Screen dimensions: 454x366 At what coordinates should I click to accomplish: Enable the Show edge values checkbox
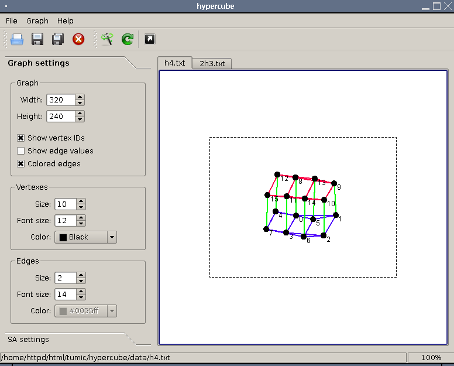pyautogui.click(x=20, y=150)
